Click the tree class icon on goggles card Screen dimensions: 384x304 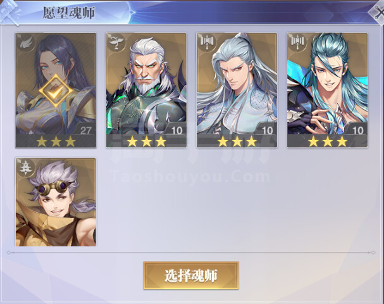[x=25, y=168]
